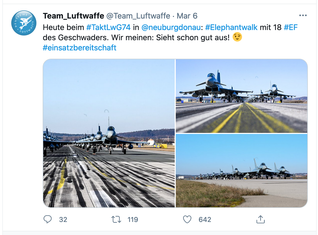
Task: Open top-right photo with yellow runway lines
Action: (242, 96)
